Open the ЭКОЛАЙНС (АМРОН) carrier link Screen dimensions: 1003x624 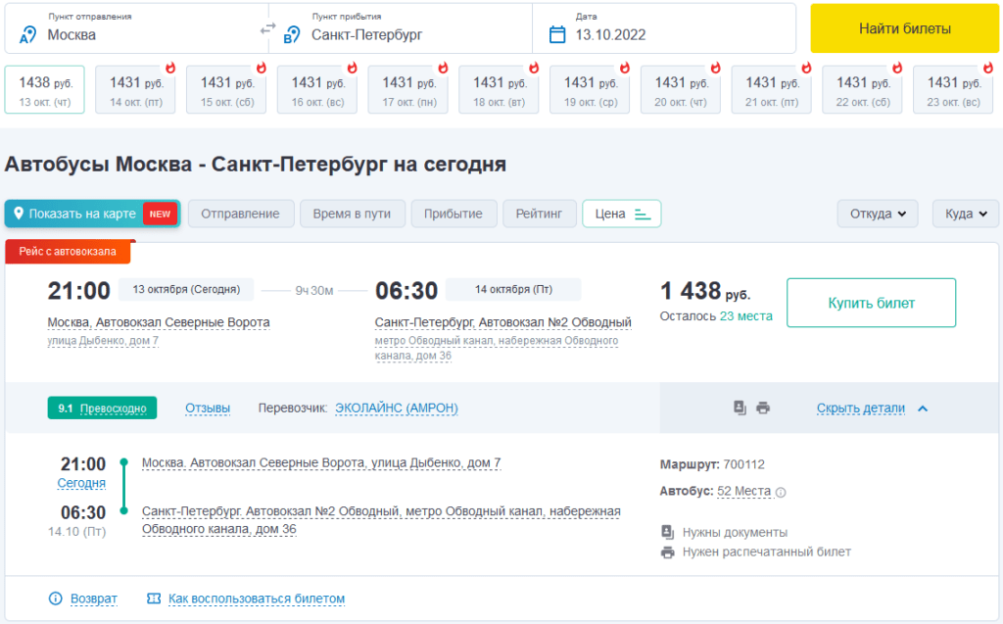click(396, 408)
